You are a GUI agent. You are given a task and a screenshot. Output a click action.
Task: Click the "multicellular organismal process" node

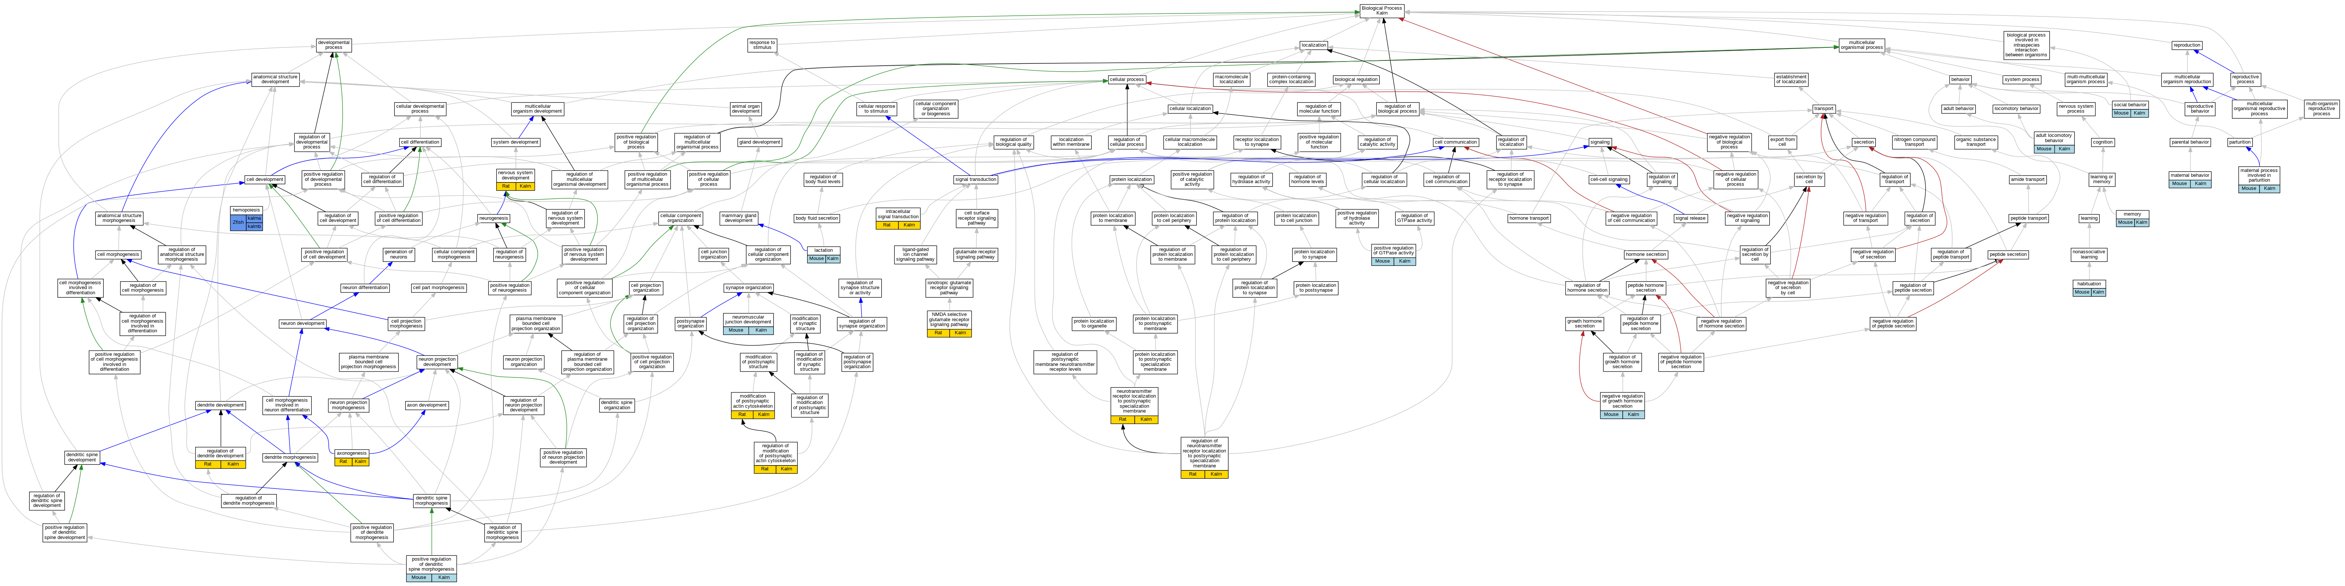[1861, 46]
